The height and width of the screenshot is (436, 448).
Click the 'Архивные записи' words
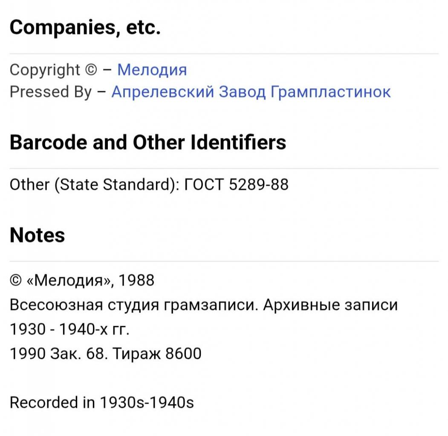tap(330, 305)
